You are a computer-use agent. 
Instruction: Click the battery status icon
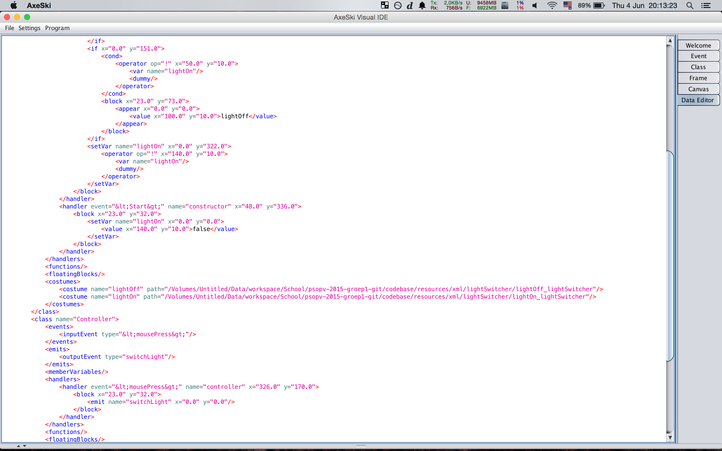click(598, 6)
